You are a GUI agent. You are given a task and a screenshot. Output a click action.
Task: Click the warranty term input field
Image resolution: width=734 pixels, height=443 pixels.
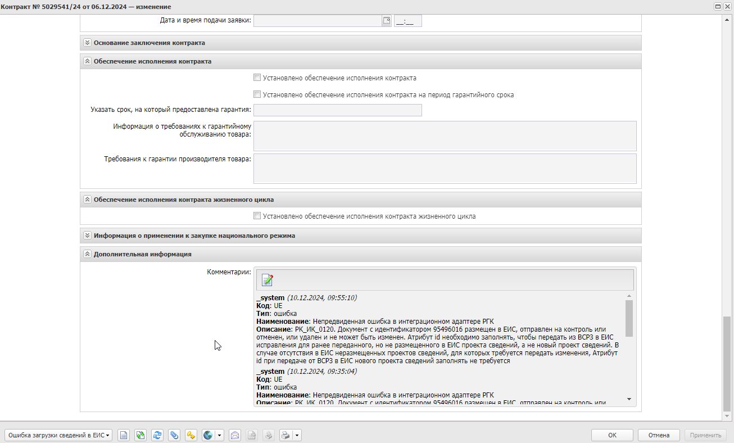click(x=337, y=110)
